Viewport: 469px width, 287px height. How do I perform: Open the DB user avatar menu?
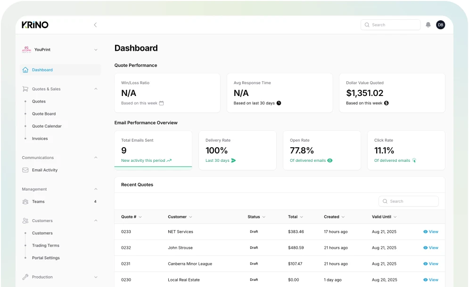tap(441, 25)
